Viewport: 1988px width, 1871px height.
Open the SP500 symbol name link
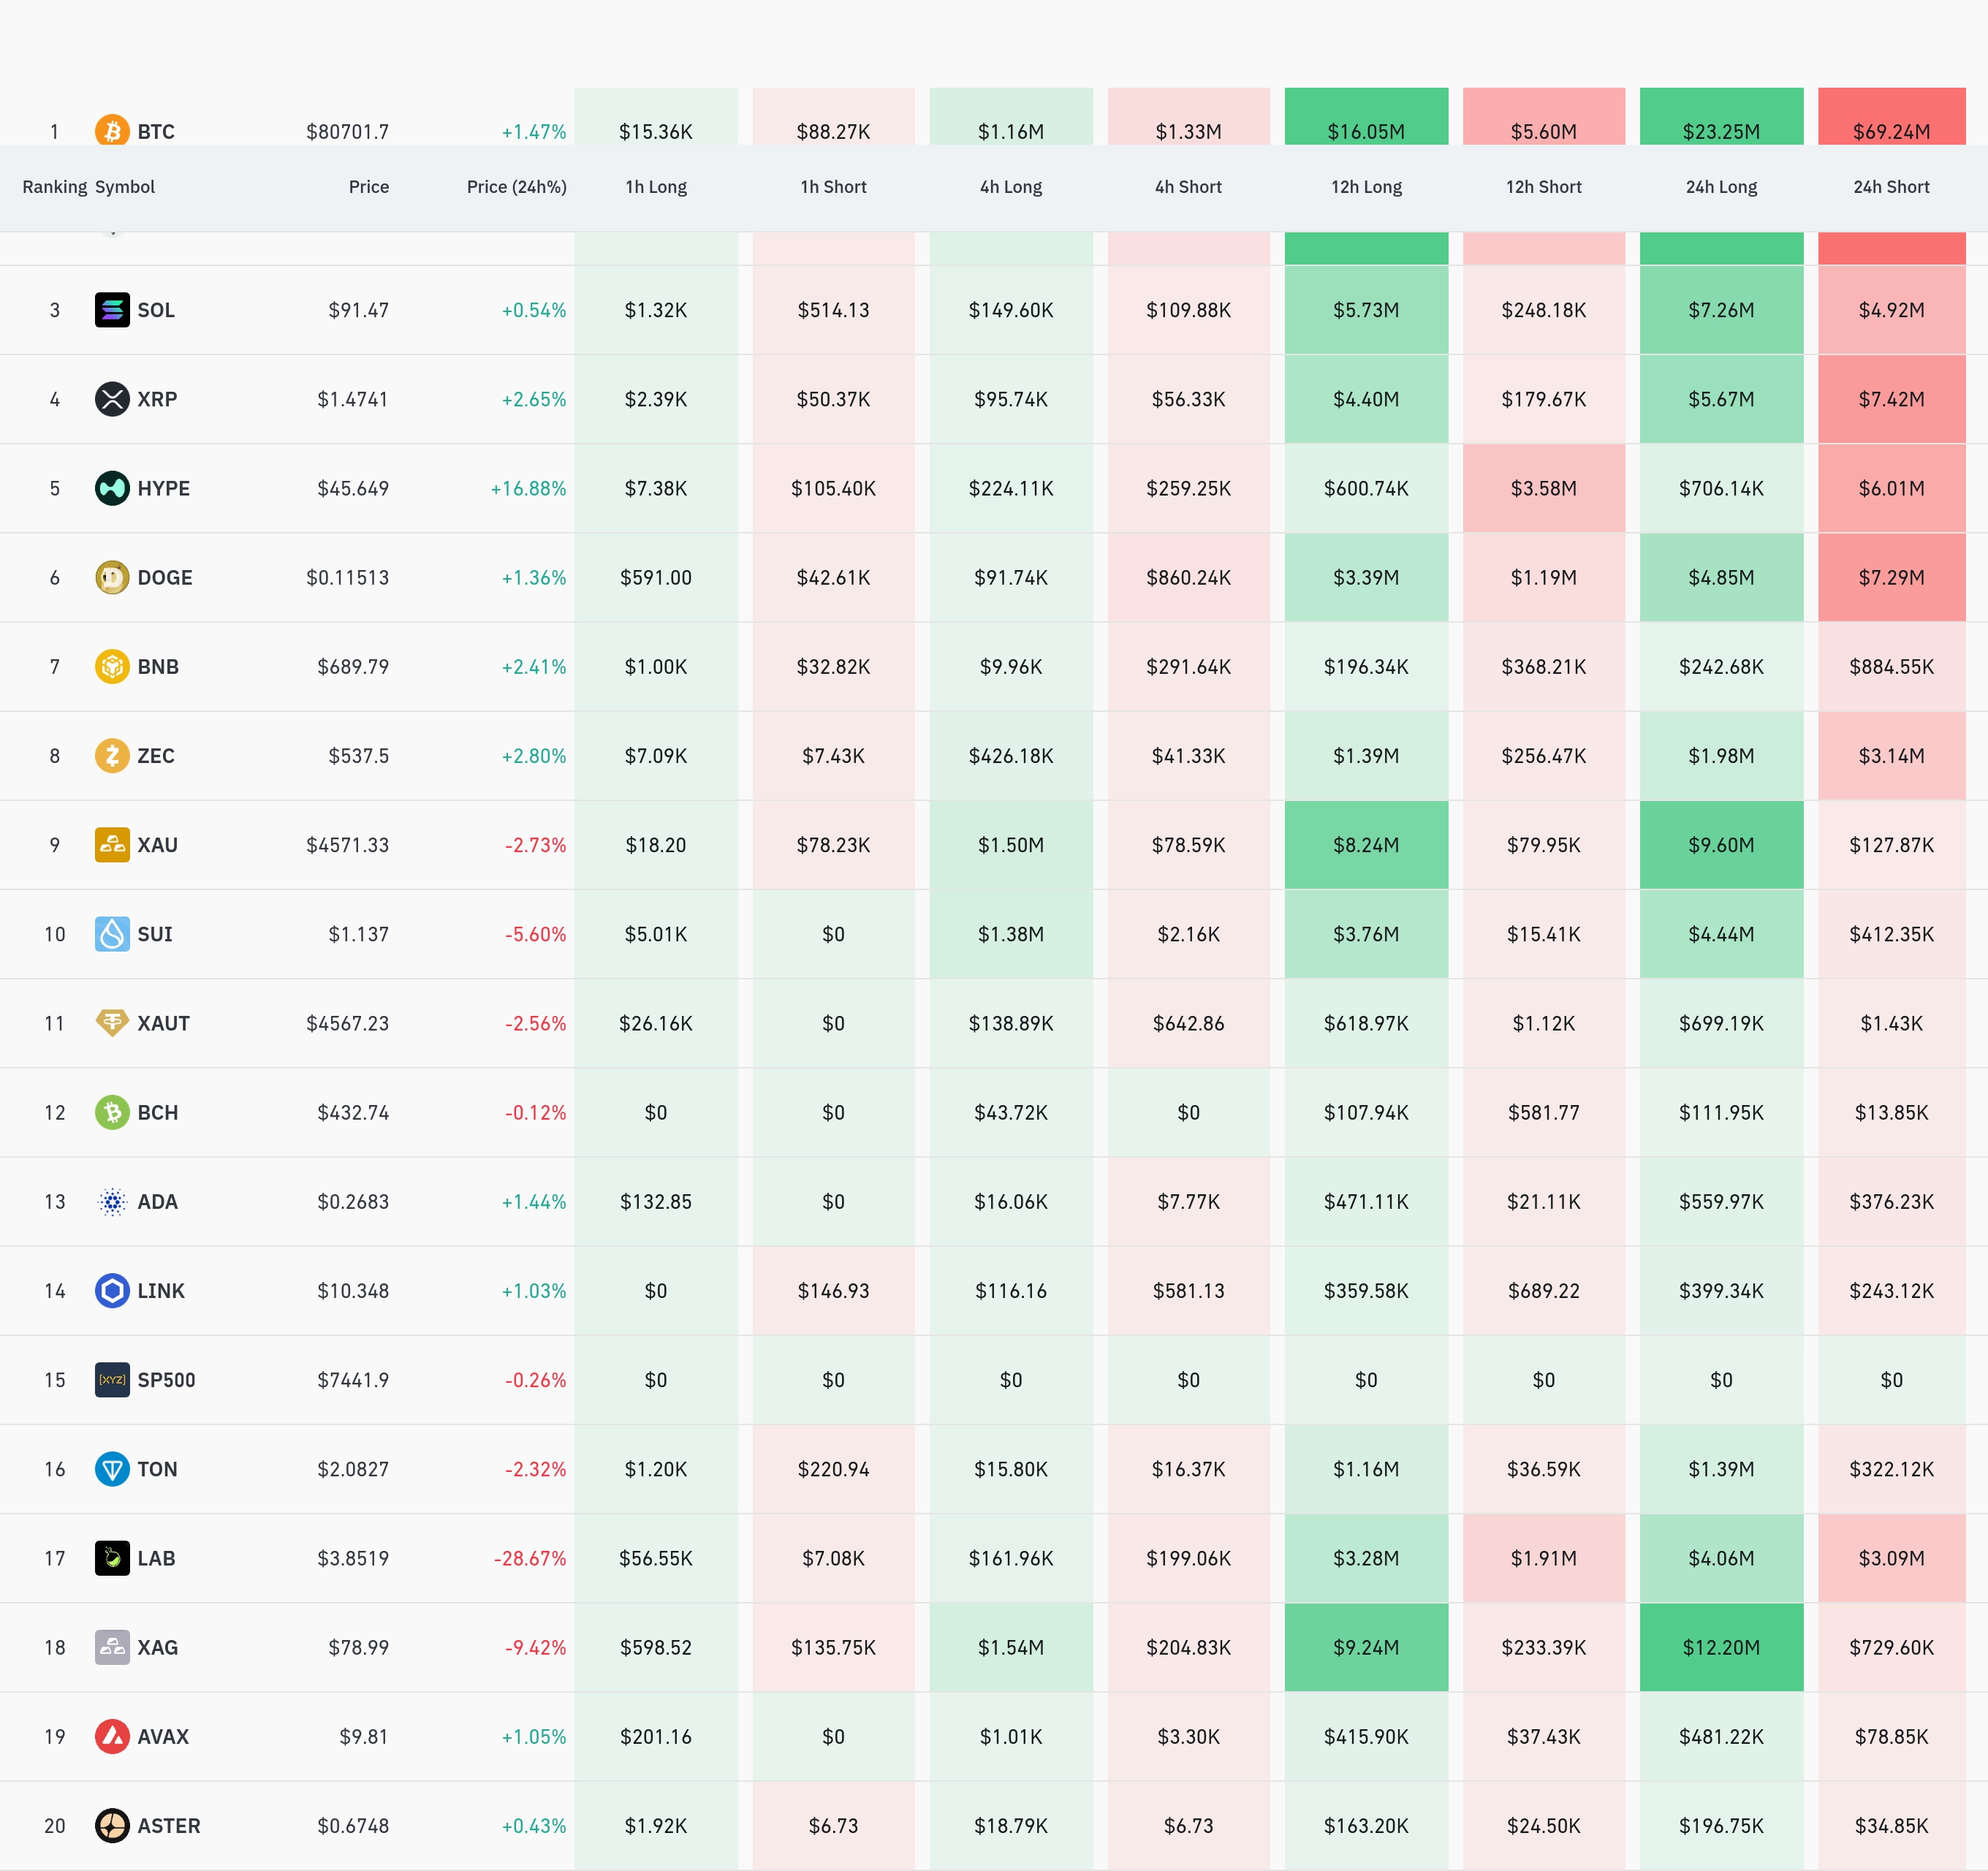tap(166, 1380)
